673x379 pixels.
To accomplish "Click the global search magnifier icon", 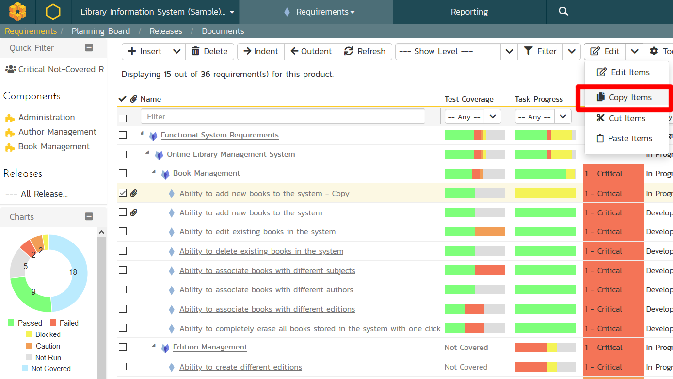I will 563,12.
